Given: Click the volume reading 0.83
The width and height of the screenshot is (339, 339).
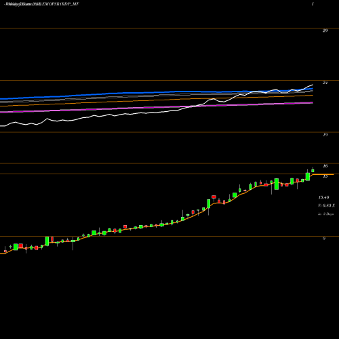Looking at the screenshot, I should tap(327, 205).
